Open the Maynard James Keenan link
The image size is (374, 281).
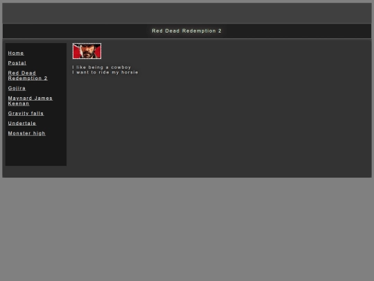(30, 101)
